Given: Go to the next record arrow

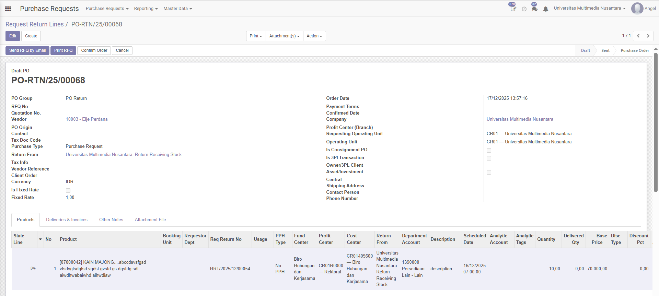Looking at the screenshot, I should coord(648,36).
